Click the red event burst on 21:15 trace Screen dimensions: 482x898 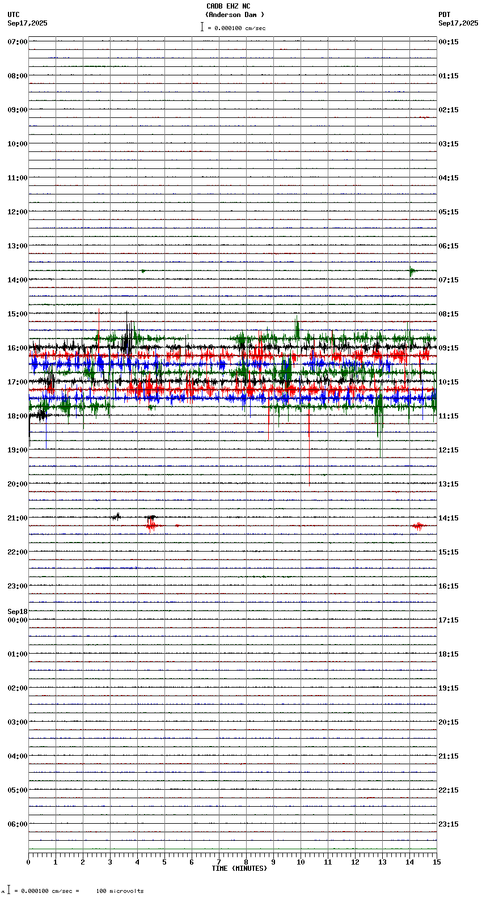point(151,526)
